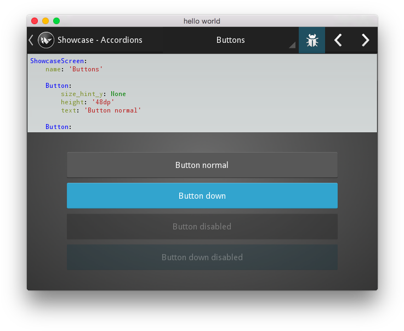Go to previous showcase screen arrow
The image size is (404, 331).
(338, 40)
